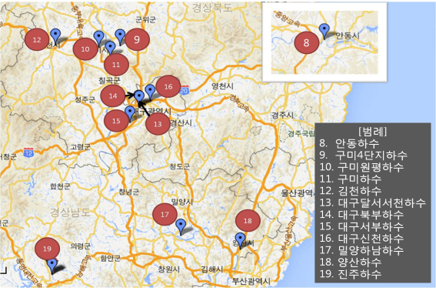
Task: Click red circle marker 16 by route 20
Action: click(168, 86)
